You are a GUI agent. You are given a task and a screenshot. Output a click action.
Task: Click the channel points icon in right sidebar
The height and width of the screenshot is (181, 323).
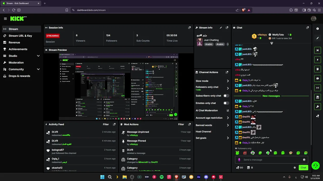pyautogui.click(x=318, y=116)
